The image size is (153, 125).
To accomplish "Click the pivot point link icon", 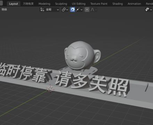I will point(64,9).
